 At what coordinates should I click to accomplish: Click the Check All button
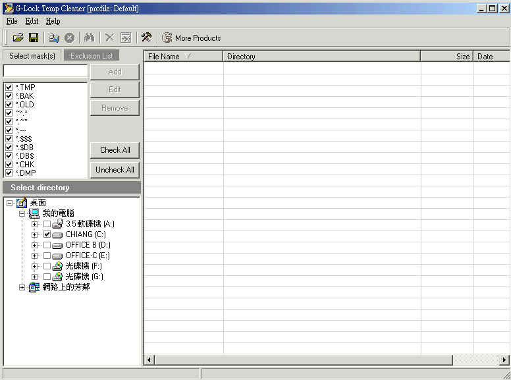(x=115, y=150)
